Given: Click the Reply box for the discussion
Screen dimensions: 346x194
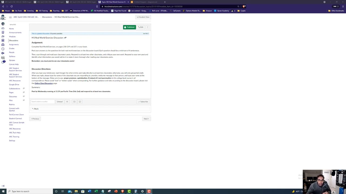Looking at the screenshot, I should click(x=90, y=109).
